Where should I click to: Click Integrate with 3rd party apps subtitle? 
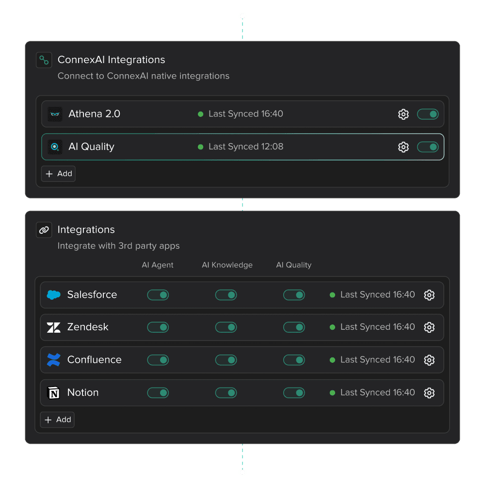pyautogui.click(x=118, y=246)
